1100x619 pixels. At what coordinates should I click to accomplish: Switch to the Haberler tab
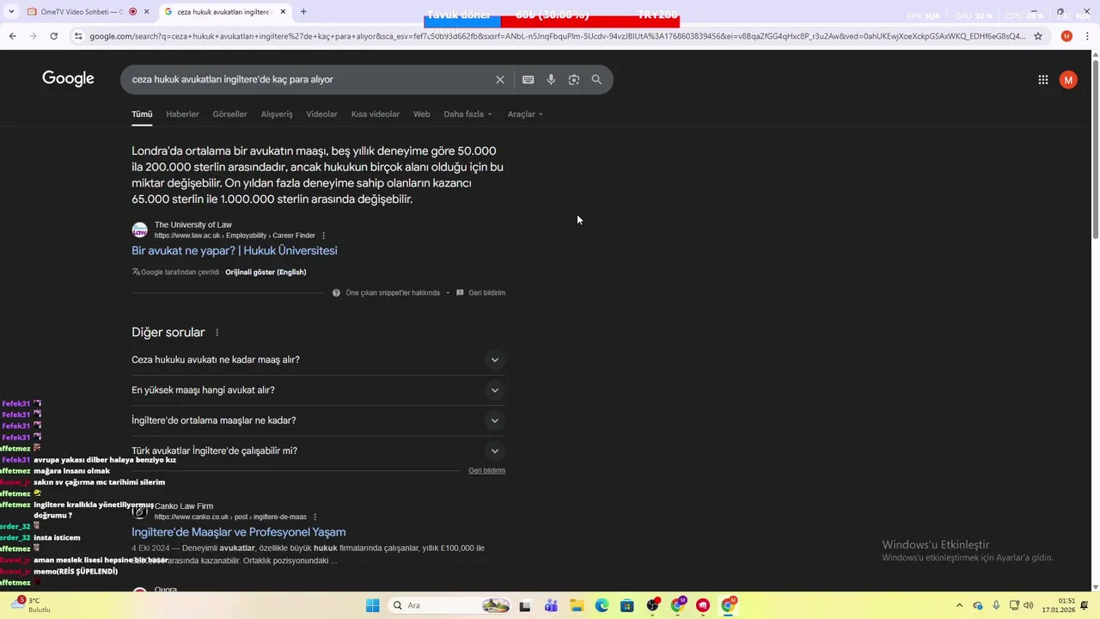[182, 114]
